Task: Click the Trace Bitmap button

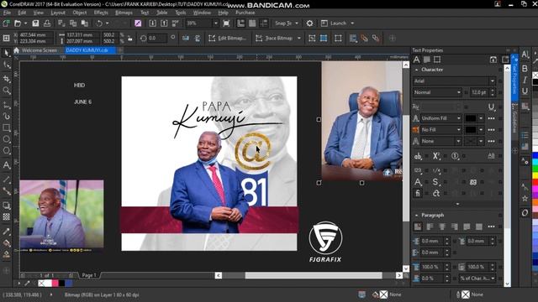Action: (274, 38)
